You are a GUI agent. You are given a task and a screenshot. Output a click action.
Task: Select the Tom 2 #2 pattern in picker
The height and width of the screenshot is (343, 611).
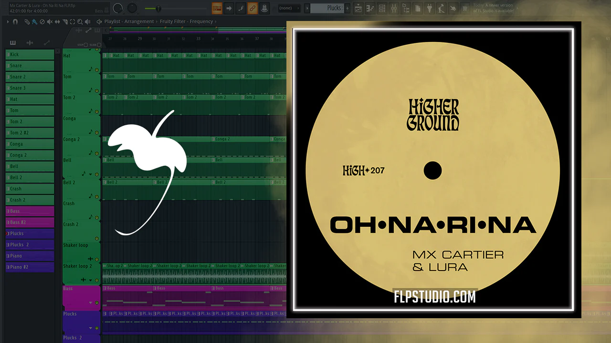[x=30, y=133]
